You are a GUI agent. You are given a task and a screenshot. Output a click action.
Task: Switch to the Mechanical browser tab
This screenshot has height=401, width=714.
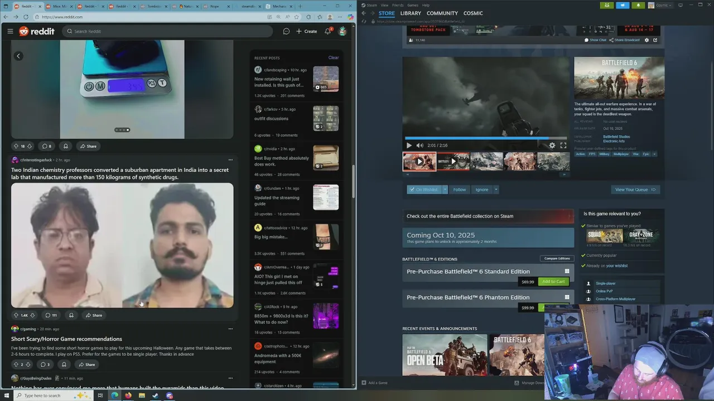279,6
